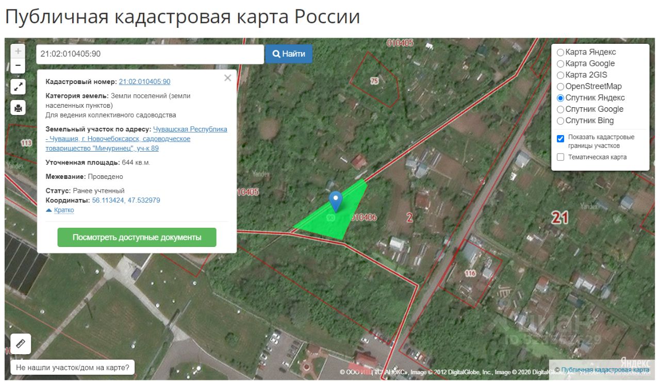Screen dimensions: 660x382
Task: Click Межевание: Проведено text
Action: [84, 177]
